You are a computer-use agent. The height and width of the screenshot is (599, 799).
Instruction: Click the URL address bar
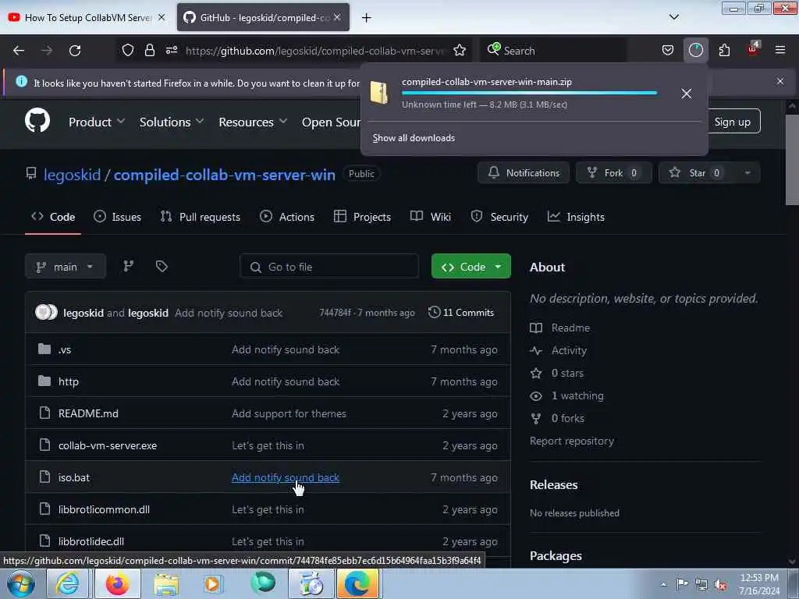315,51
